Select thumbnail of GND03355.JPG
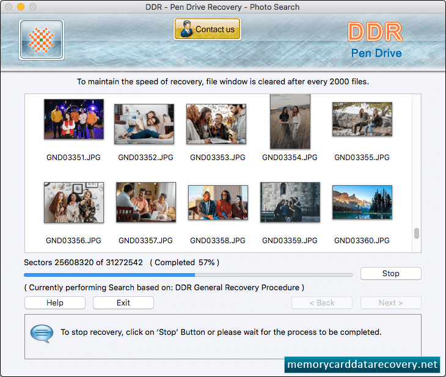The height and width of the screenshot is (377, 446). pos(362,119)
